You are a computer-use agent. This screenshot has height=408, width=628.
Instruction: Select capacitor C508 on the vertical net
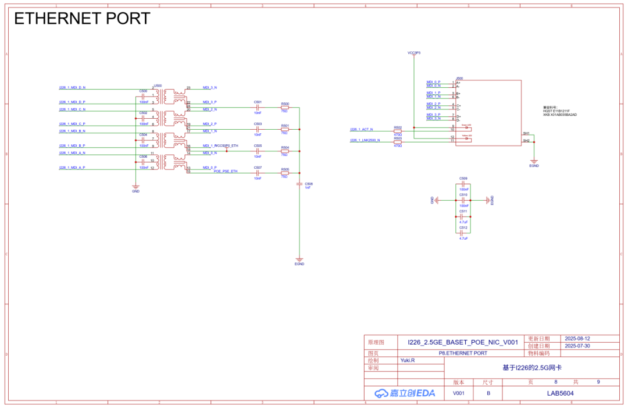[299, 184]
